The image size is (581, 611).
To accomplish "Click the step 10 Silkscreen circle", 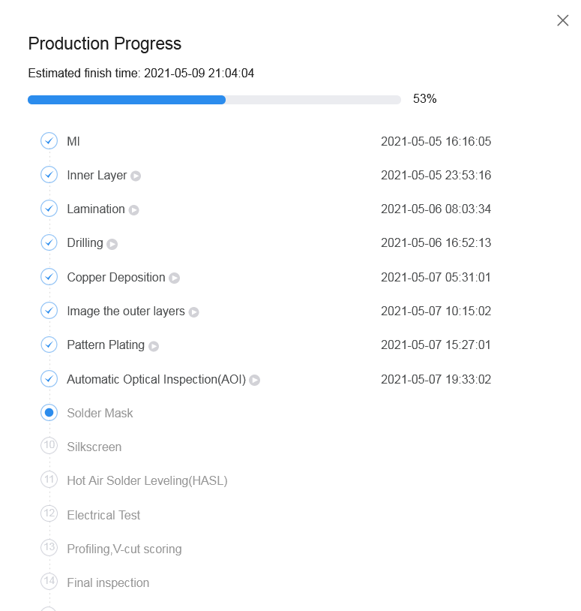I will pyautogui.click(x=49, y=446).
